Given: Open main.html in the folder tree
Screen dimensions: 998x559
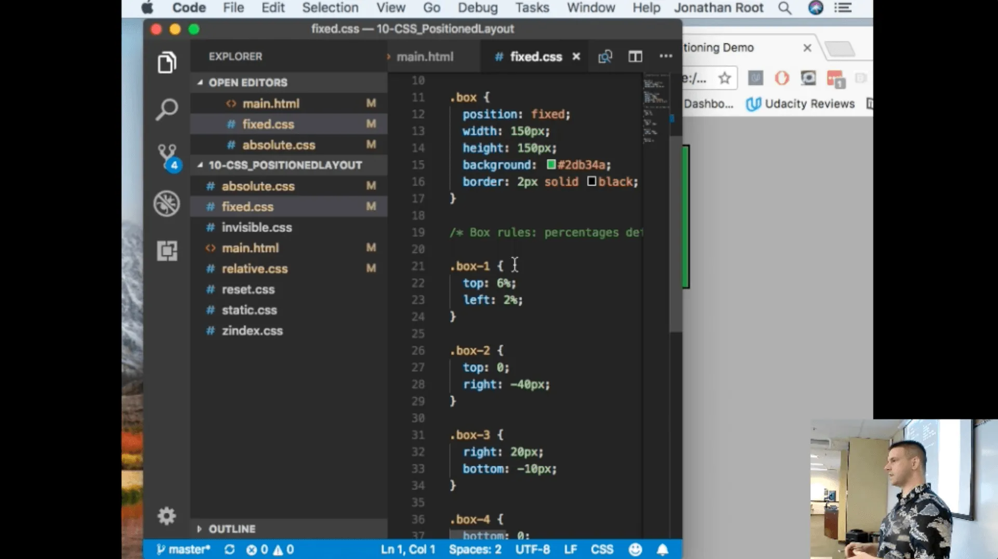Looking at the screenshot, I should pyautogui.click(x=288, y=248).
